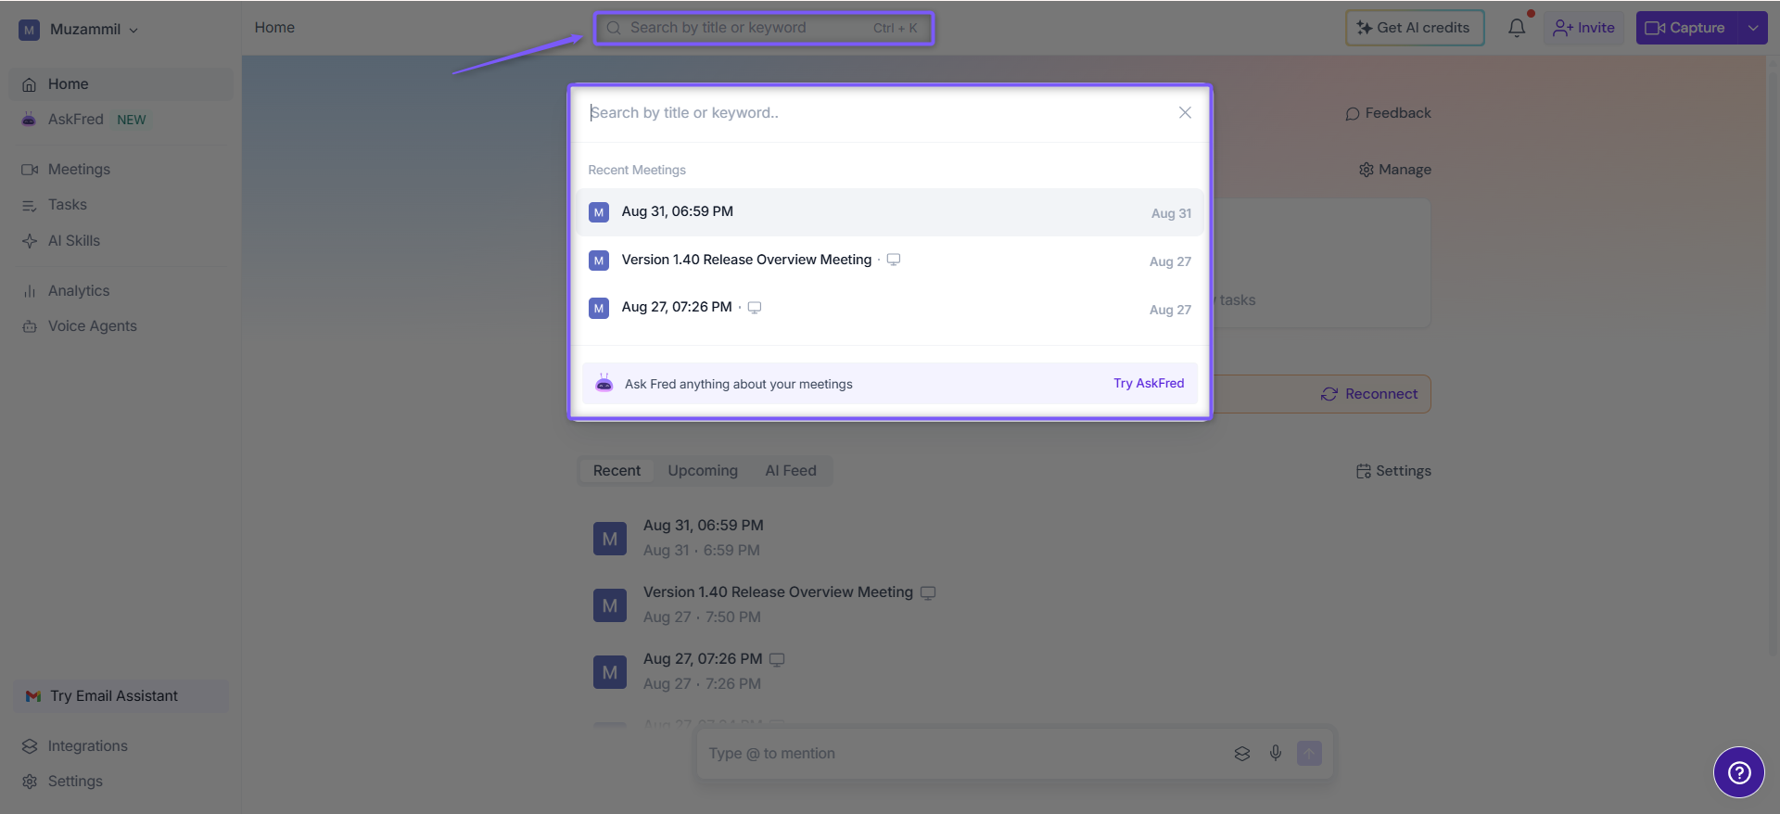The width and height of the screenshot is (1780, 814).
Task: Click the Manage button
Action: pyautogui.click(x=1395, y=170)
